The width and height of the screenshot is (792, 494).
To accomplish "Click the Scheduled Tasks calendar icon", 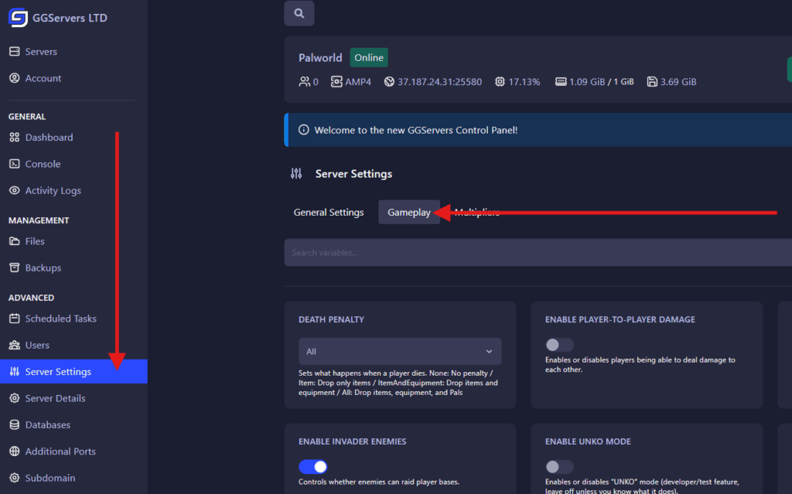I will [14, 319].
